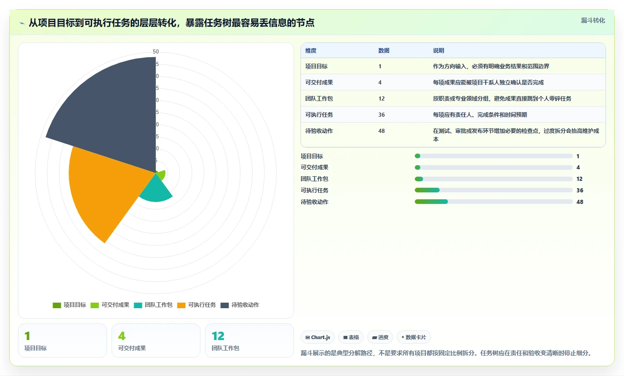624x376 pixels.
Task: Click the 待验收动作 progress bar
Action: click(x=494, y=202)
